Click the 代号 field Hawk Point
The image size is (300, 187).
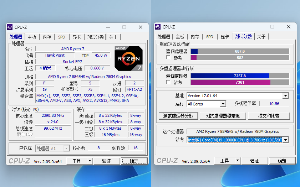[x=55, y=55]
